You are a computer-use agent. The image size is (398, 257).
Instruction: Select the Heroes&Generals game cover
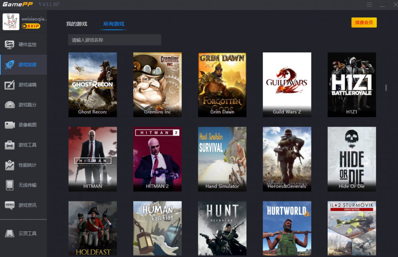coord(287,159)
